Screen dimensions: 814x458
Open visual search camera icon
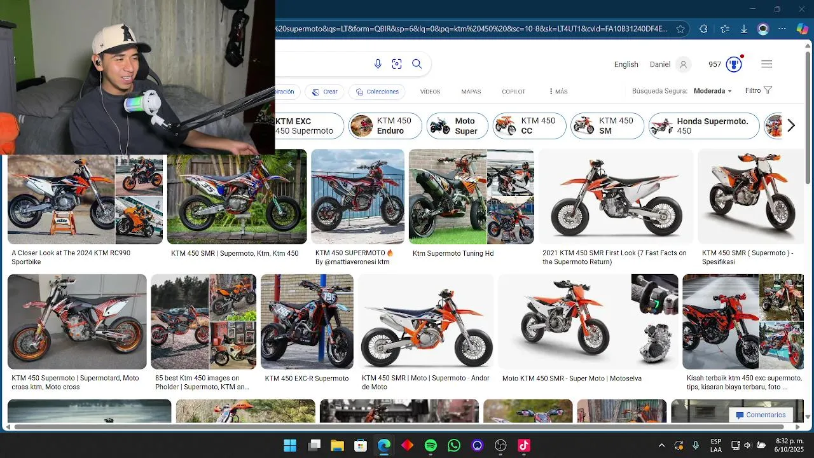click(397, 64)
